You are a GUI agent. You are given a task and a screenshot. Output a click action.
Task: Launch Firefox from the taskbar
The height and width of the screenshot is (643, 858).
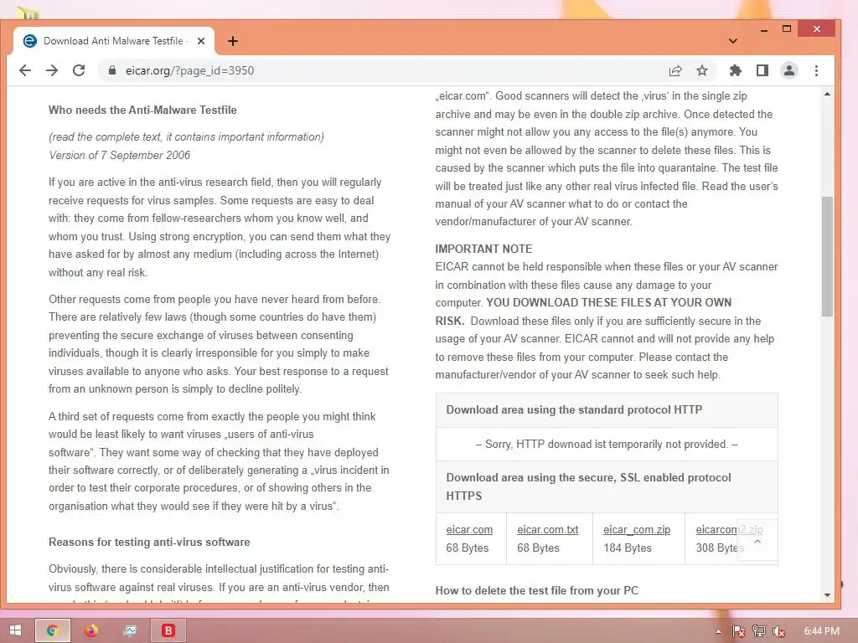(91, 630)
